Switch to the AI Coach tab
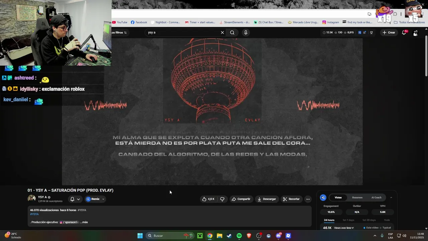 point(376,197)
